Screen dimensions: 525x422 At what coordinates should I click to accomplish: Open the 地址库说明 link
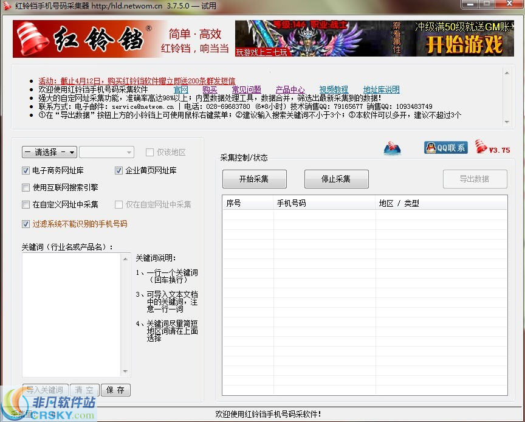[x=382, y=89]
